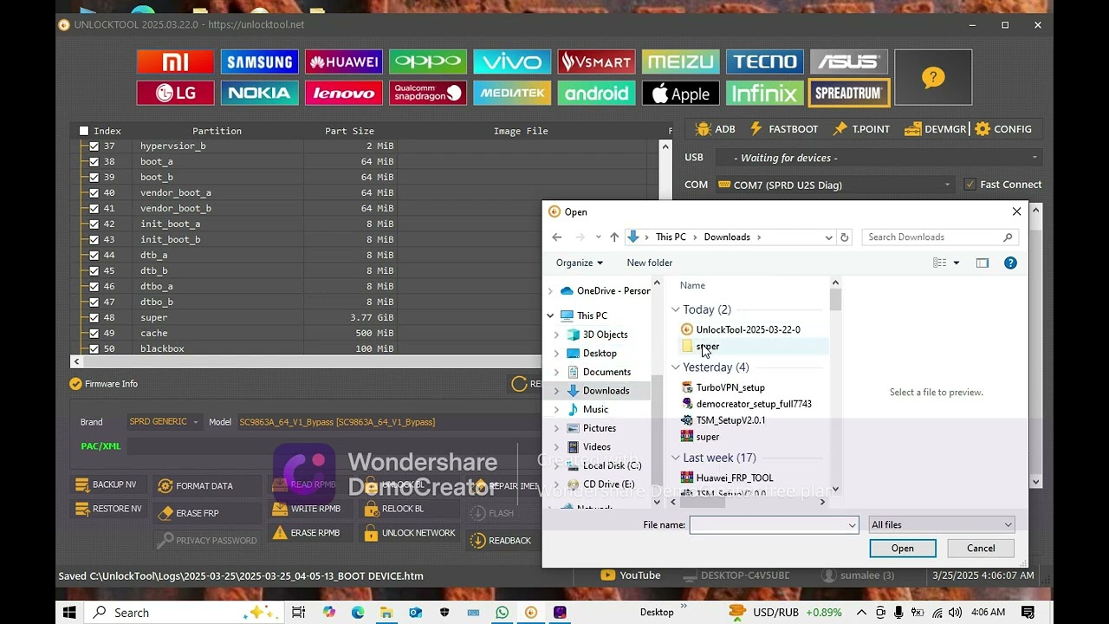Select the Android brand tile

596,93
